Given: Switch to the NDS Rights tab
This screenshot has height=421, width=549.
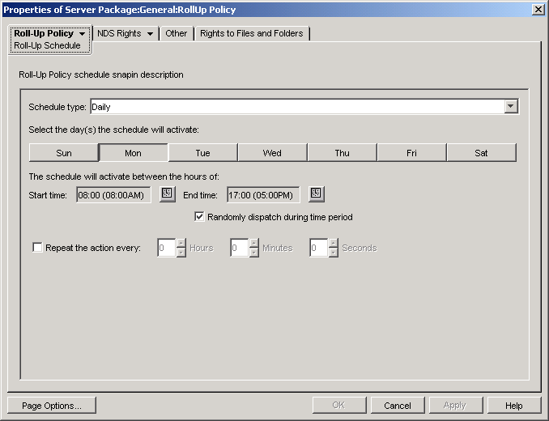Looking at the screenshot, I should click(x=119, y=33).
